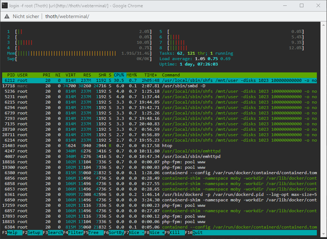Viewport: 327px width, 239px height.
Task: Click the user name 'marc' in the process list
Action: pos(22,86)
